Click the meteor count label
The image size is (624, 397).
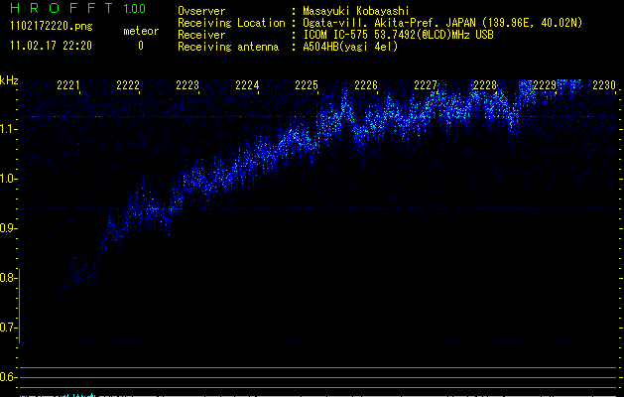[x=141, y=31]
